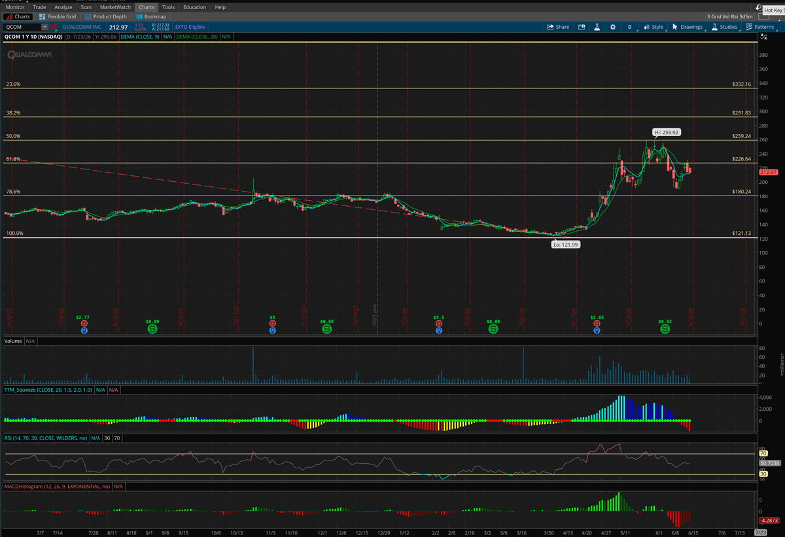Open the Patterns dropdown
This screenshot has height=537, width=785.
761,27
